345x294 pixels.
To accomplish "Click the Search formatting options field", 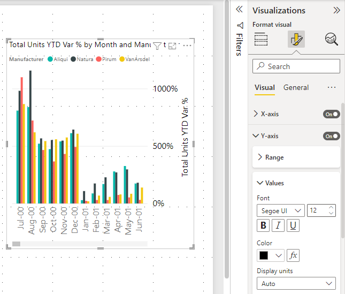I will [x=296, y=66].
